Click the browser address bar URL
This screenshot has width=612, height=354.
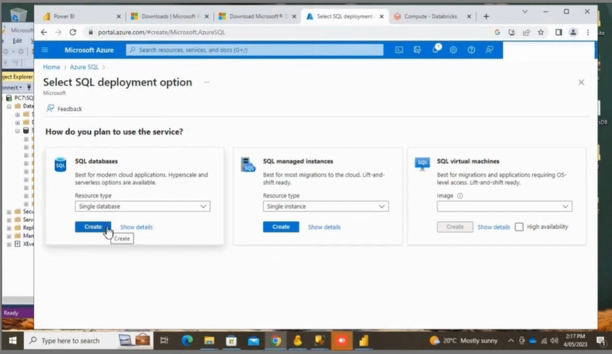[x=161, y=33]
